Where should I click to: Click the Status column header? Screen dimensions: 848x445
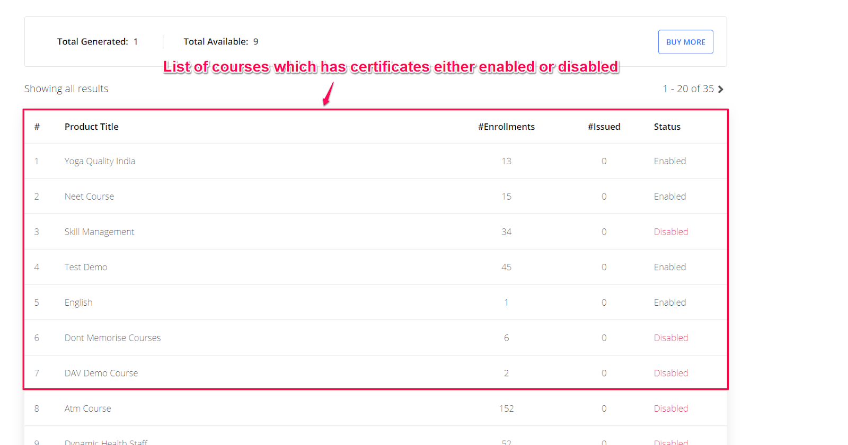pyautogui.click(x=667, y=127)
